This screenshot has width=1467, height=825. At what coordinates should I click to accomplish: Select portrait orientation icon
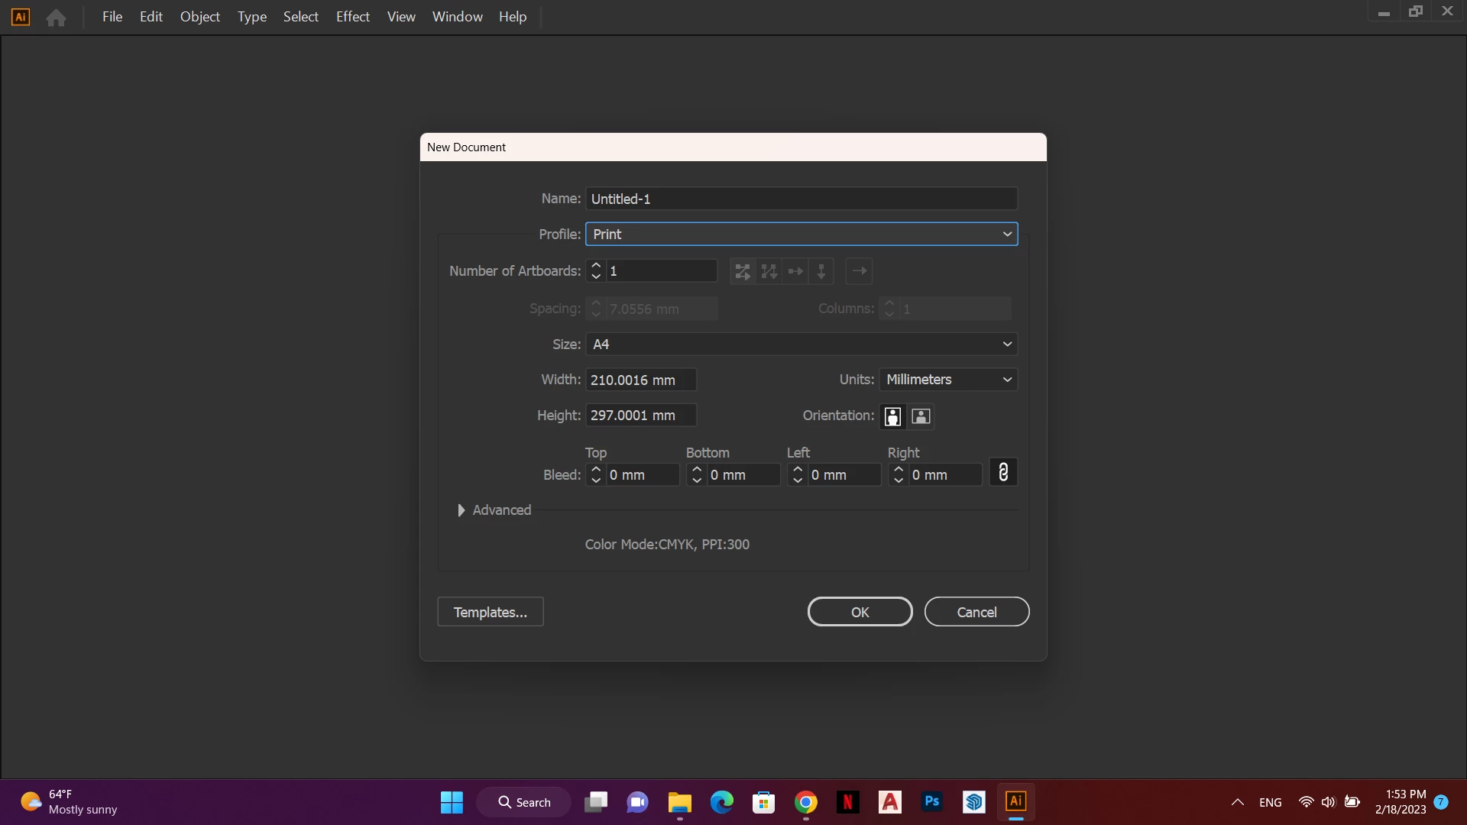(892, 416)
